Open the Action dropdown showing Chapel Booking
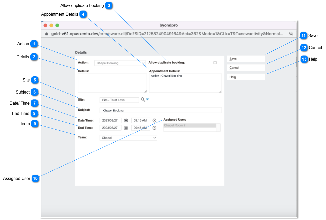326x220 pixels. [x=120, y=63]
